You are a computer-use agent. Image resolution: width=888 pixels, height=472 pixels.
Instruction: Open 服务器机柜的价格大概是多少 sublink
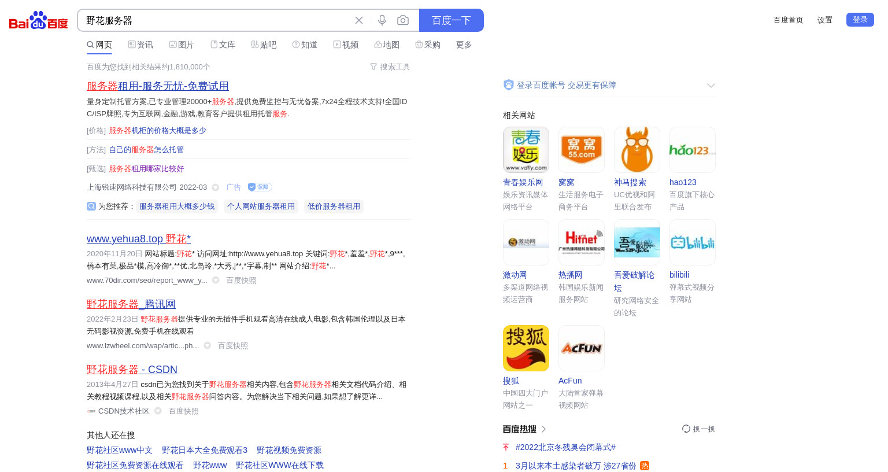point(158,131)
